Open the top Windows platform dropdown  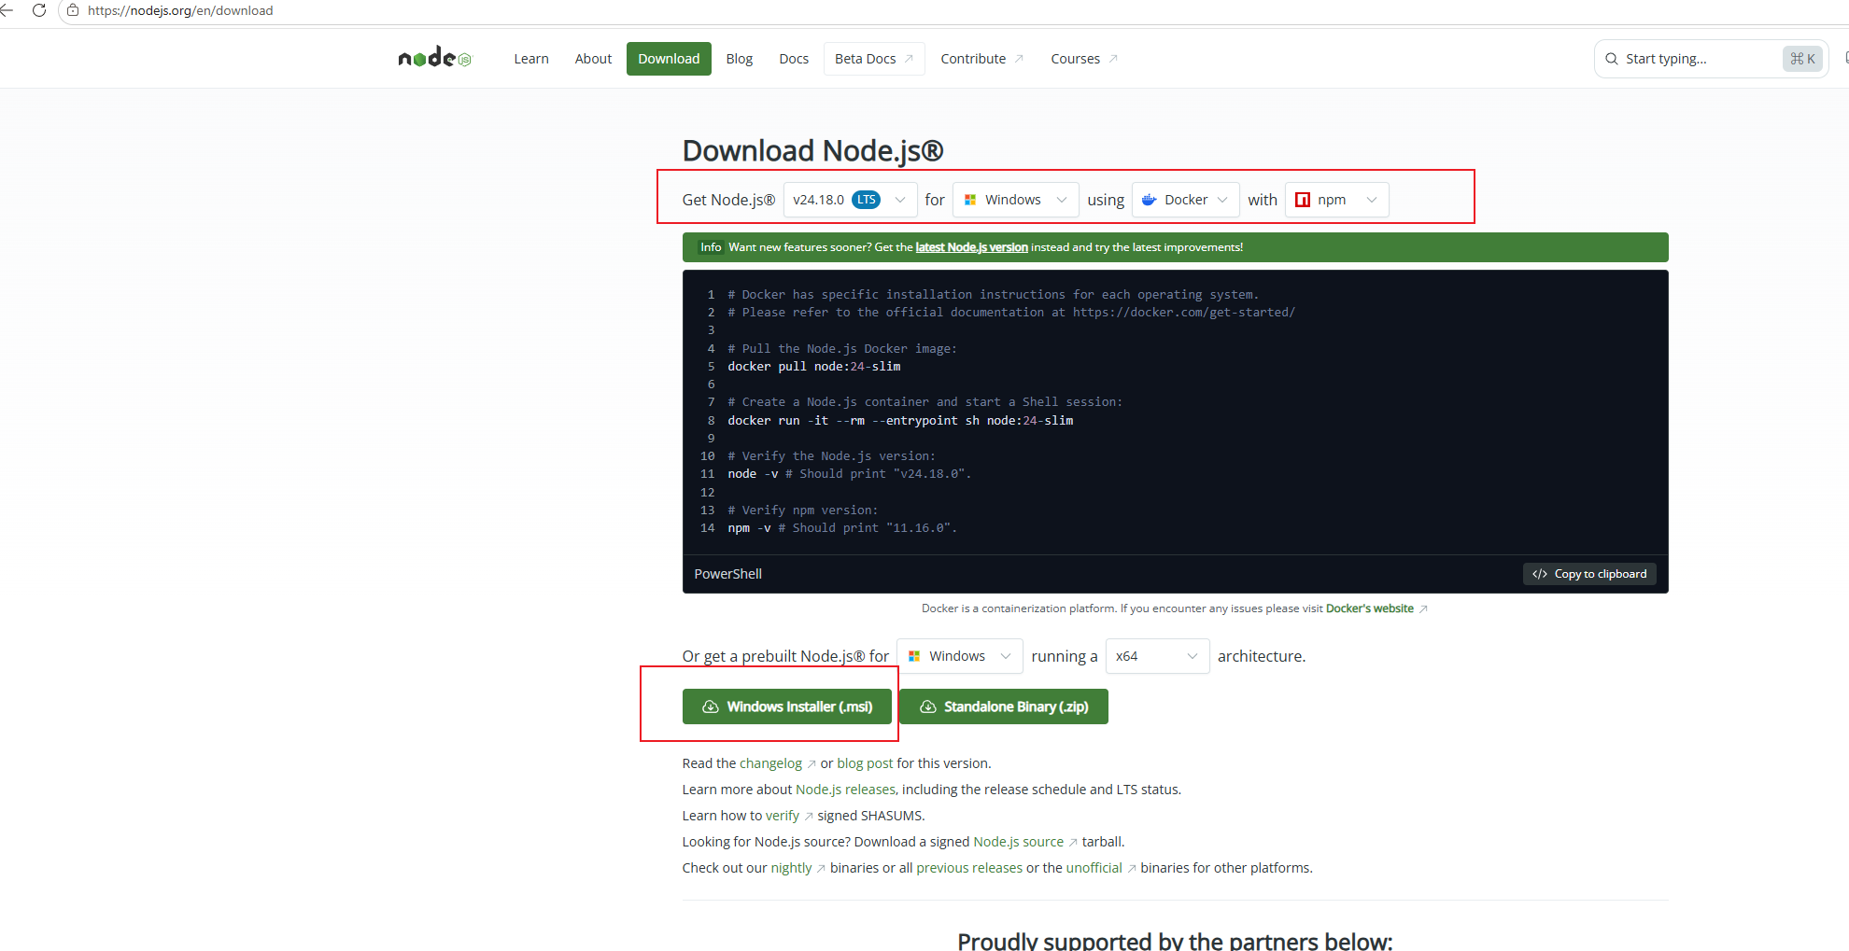(x=1016, y=200)
